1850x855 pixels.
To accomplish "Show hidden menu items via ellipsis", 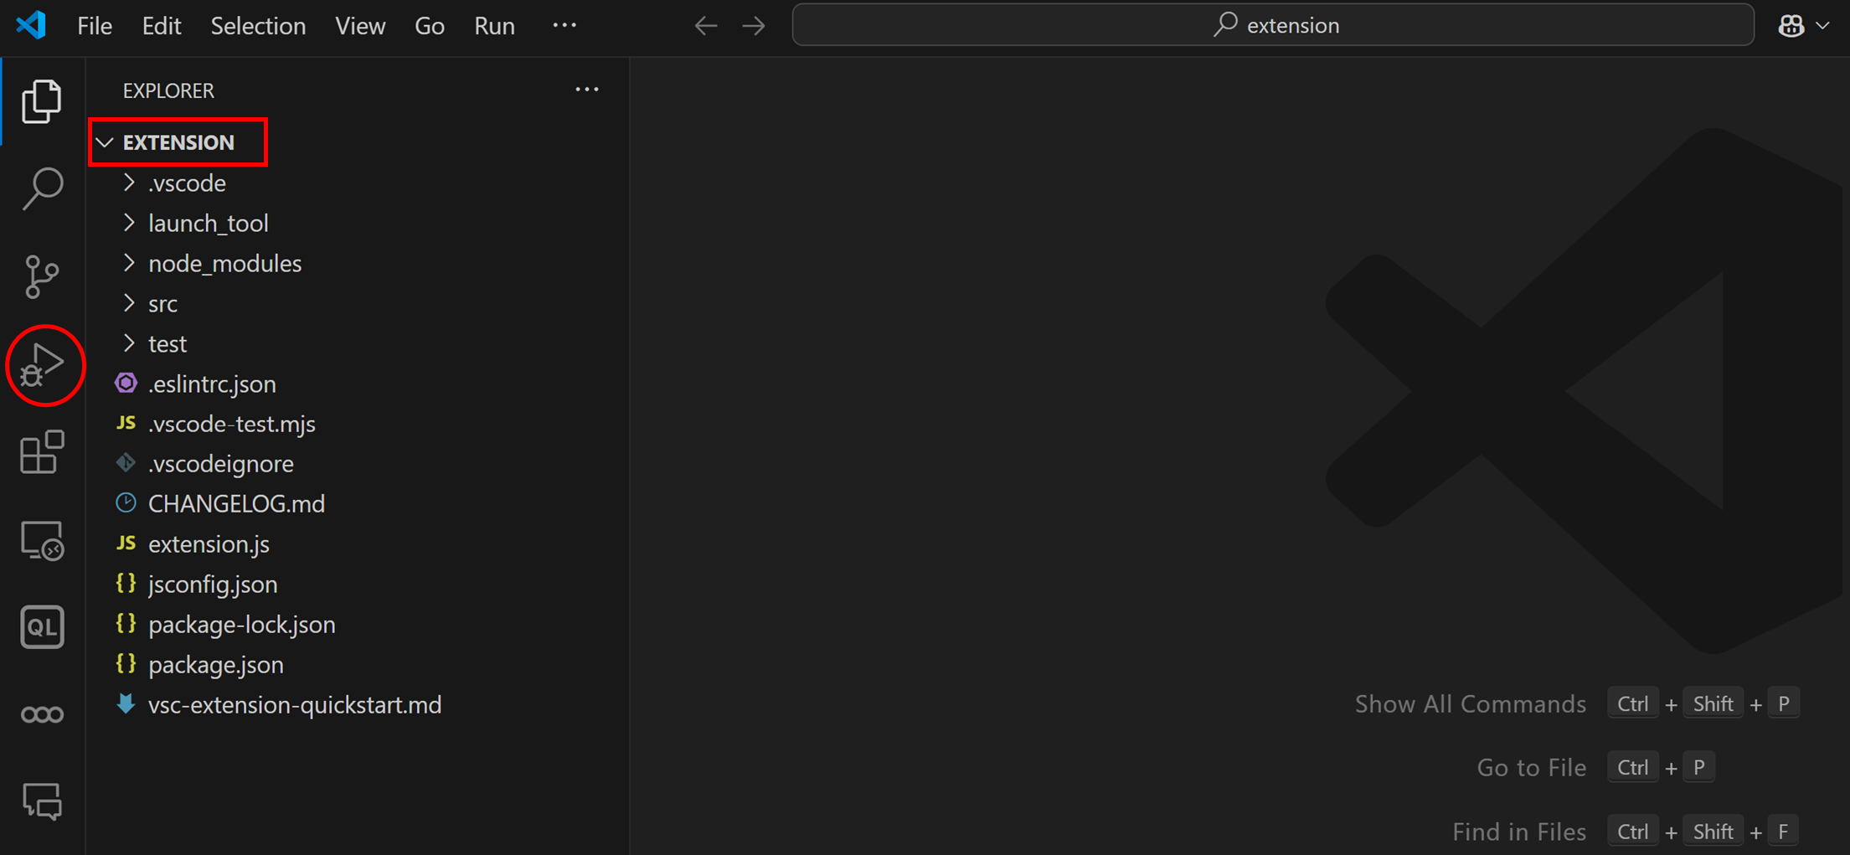I will coord(564,25).
